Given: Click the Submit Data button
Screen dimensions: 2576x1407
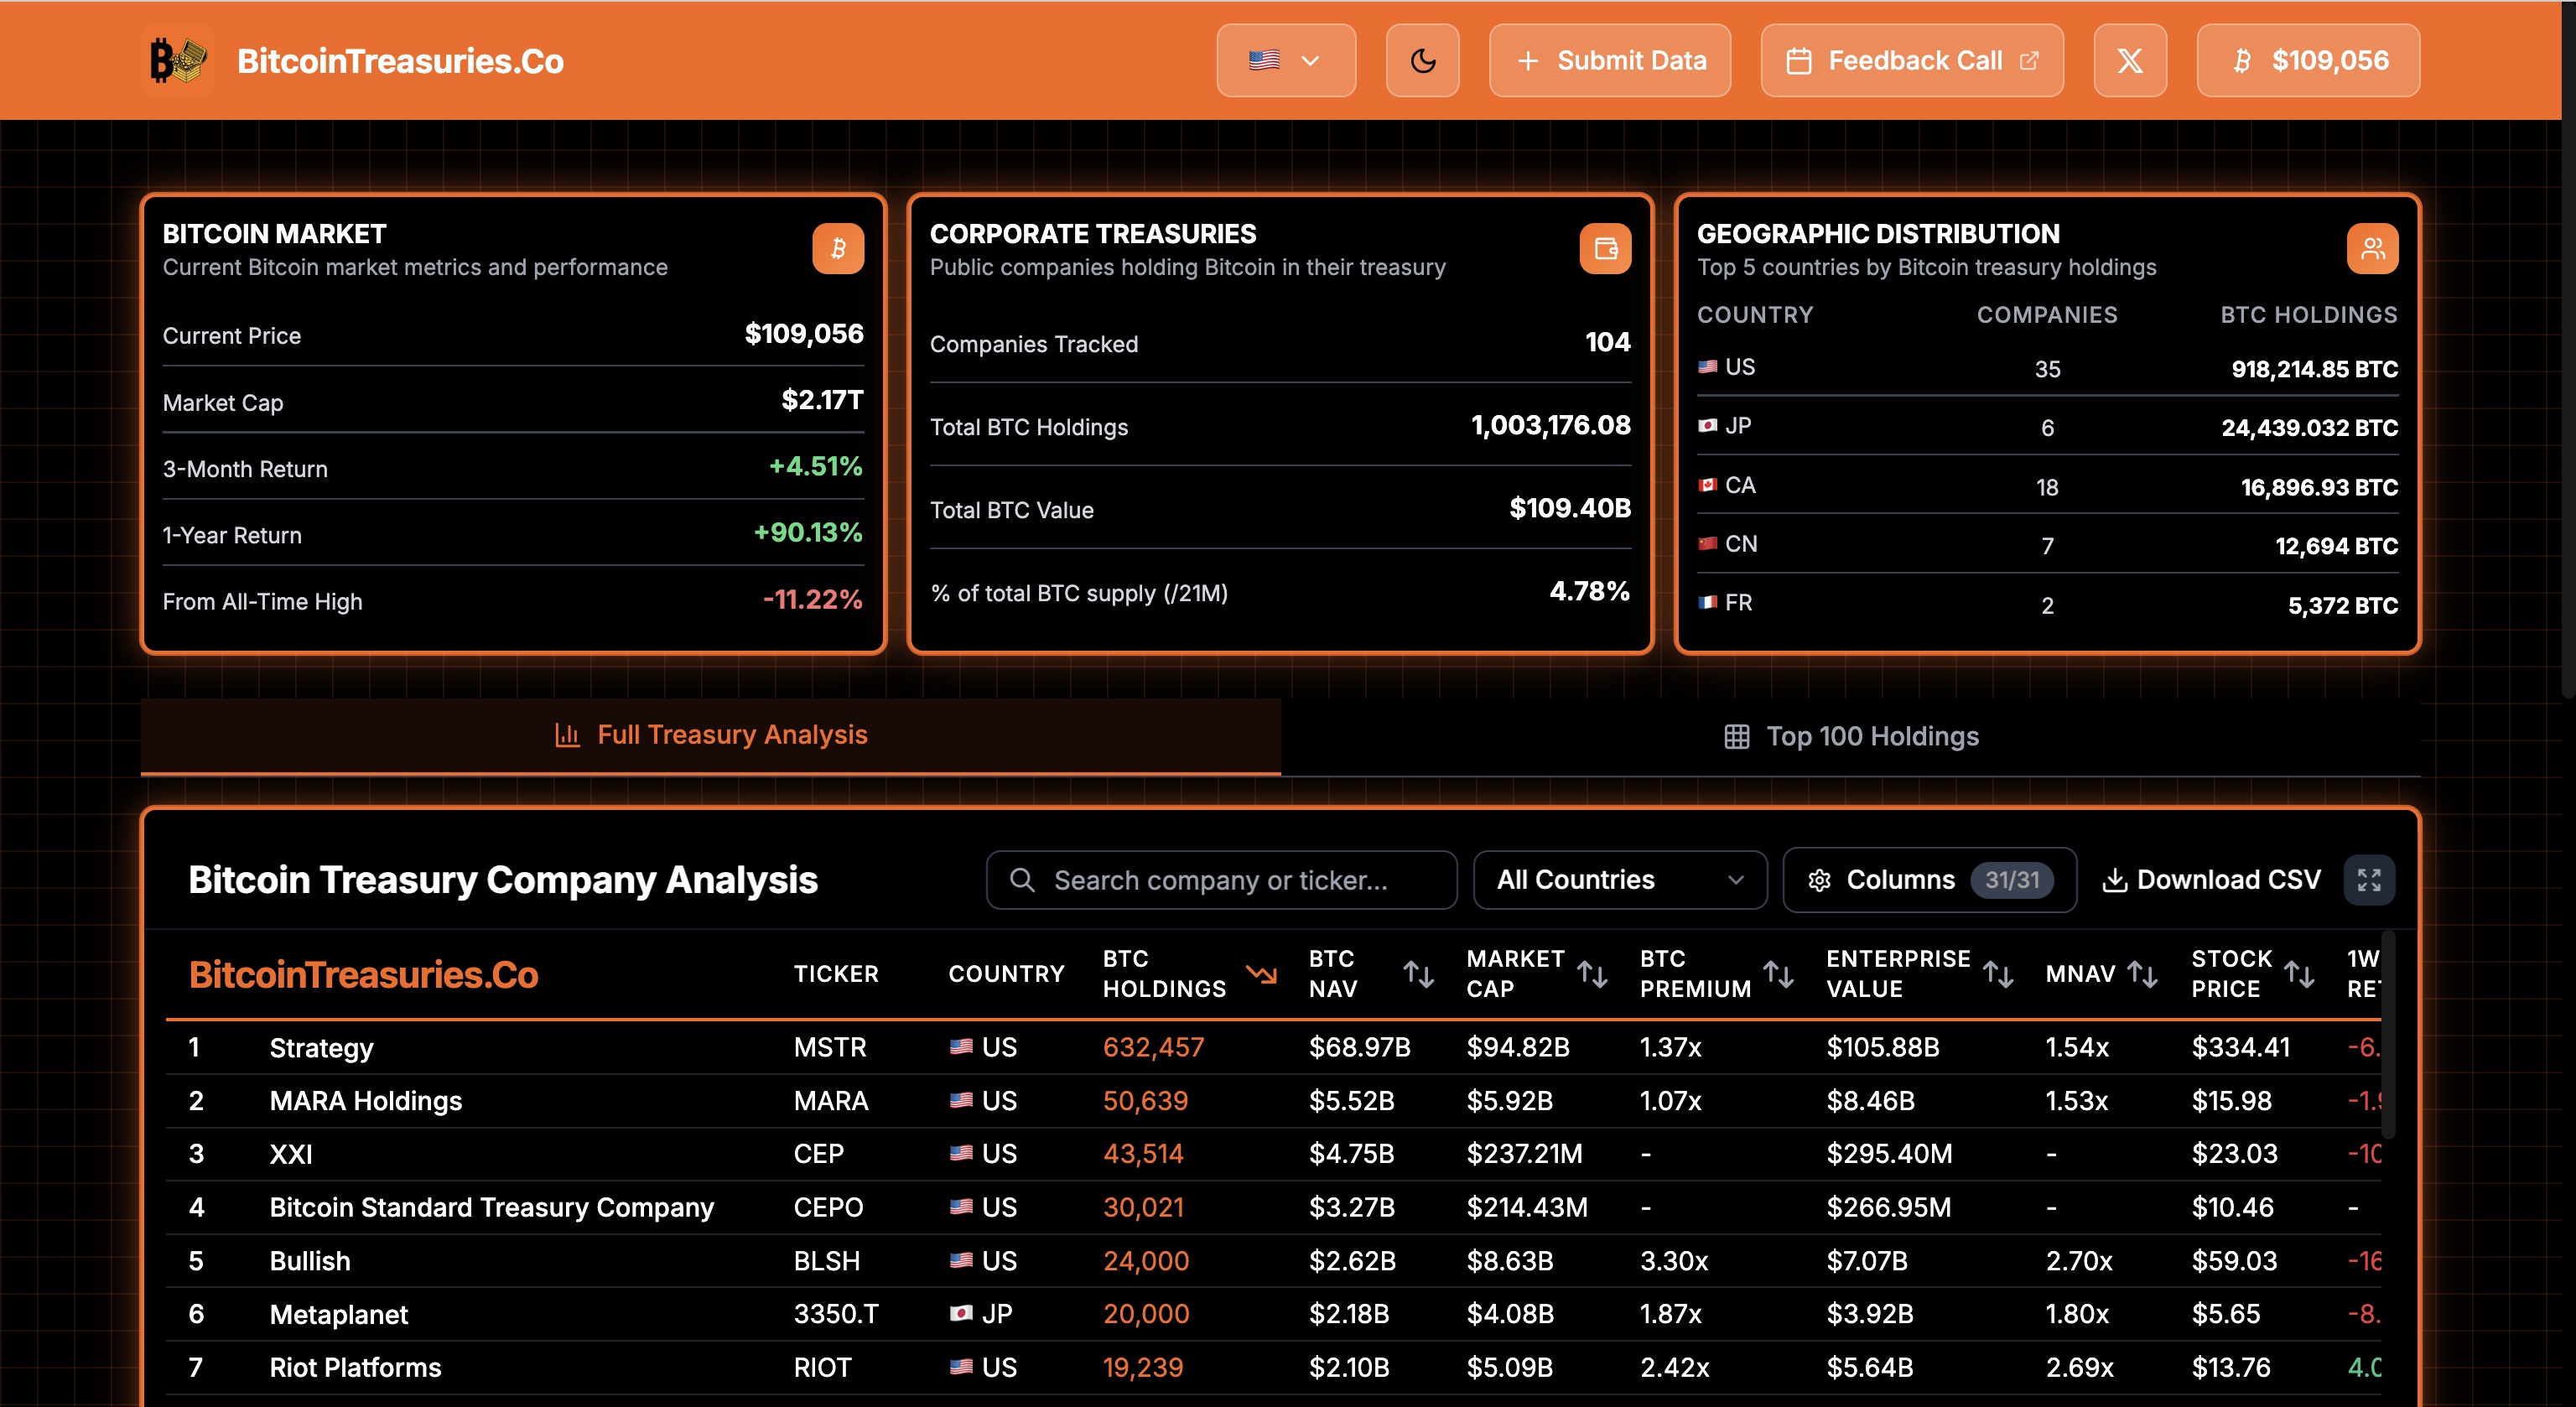Looking at the screenshot, I should (x=1609, y=61).
